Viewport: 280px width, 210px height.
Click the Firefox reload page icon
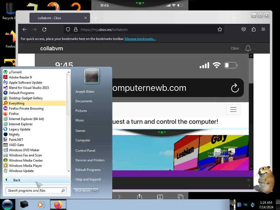tap(44, 30)
